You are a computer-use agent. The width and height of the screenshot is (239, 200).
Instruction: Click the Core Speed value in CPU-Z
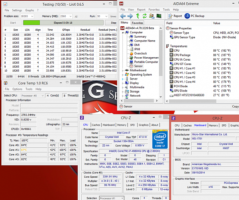[x=110, y=177]
